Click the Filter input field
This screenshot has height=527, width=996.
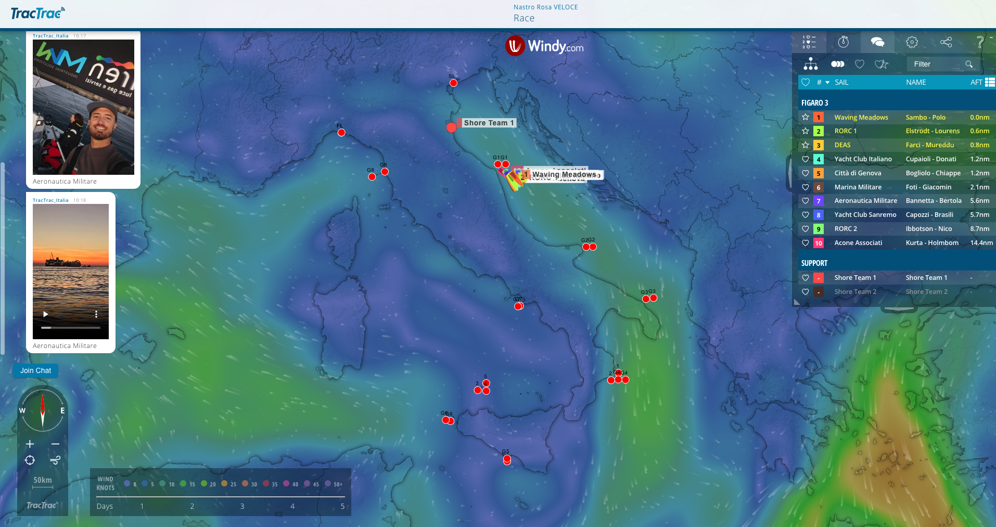937,64
